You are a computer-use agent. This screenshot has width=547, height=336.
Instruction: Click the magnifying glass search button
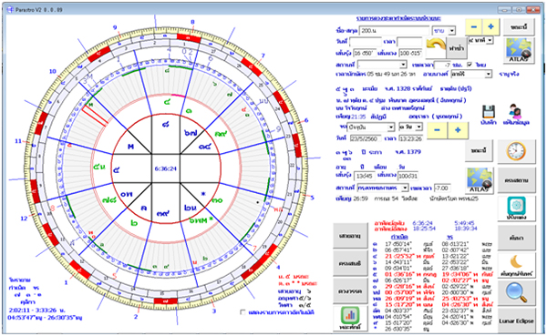516,293
